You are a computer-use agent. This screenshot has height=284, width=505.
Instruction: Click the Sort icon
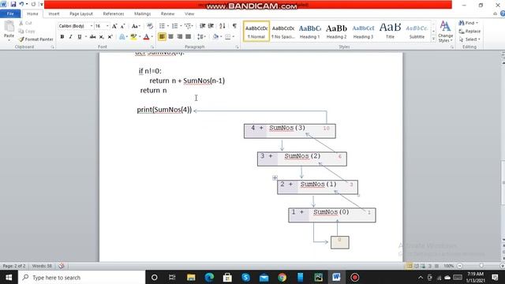(223, 26)
